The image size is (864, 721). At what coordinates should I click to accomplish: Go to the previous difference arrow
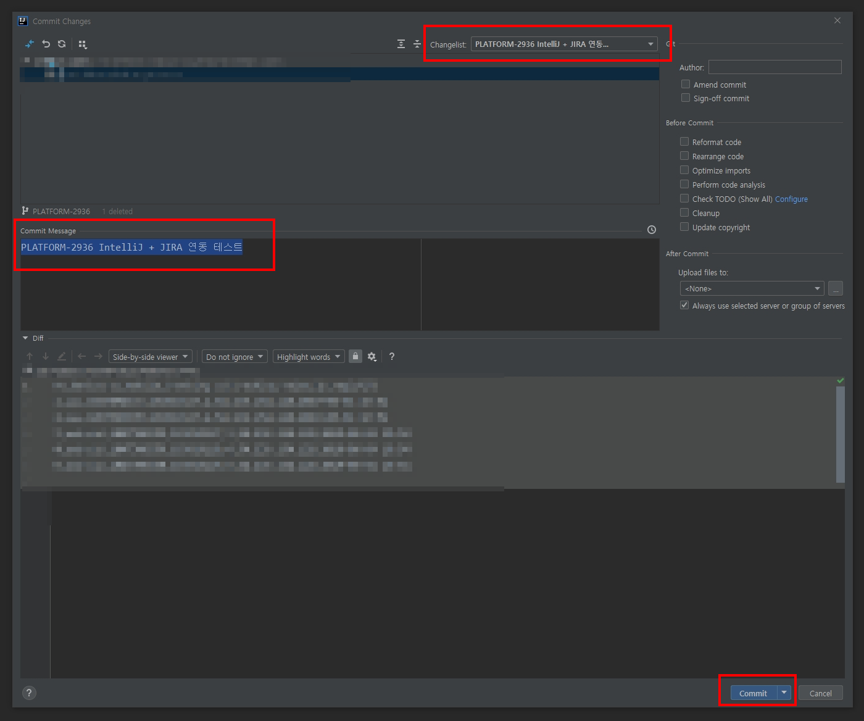tap(30, 356)
